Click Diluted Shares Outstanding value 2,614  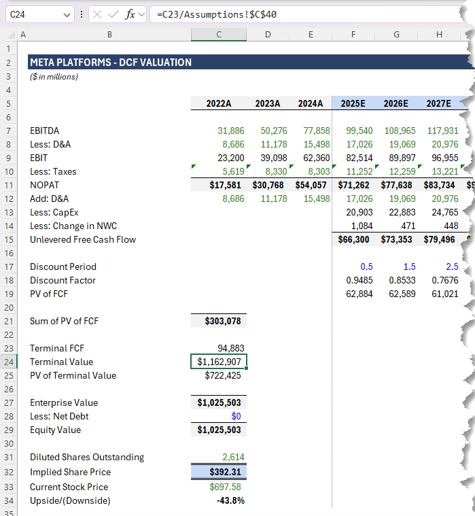(x=233, y=457)
